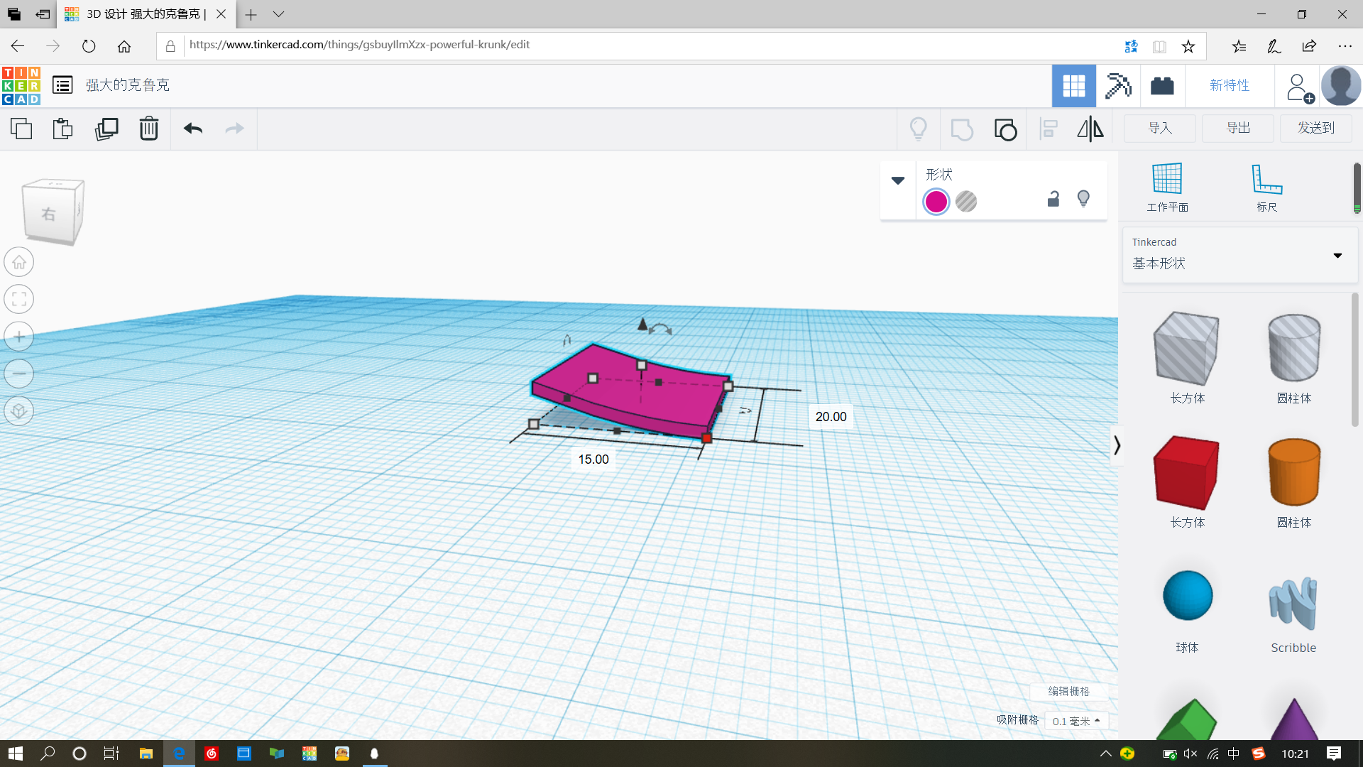Open the snap grid 0.1 毫米 dropdown
Viewport: 1363px width, 767px height.
coord(1076,721)
